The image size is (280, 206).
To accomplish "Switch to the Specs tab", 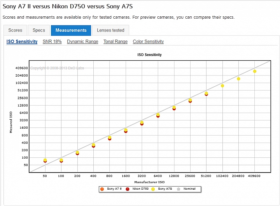I will point(39,30).
